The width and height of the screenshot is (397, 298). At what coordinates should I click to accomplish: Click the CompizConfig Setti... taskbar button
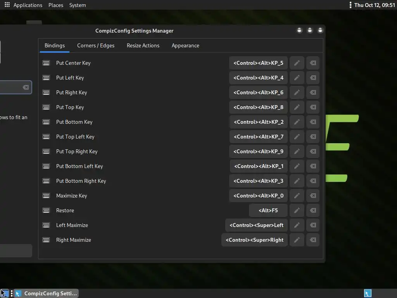tap(46, 293)
